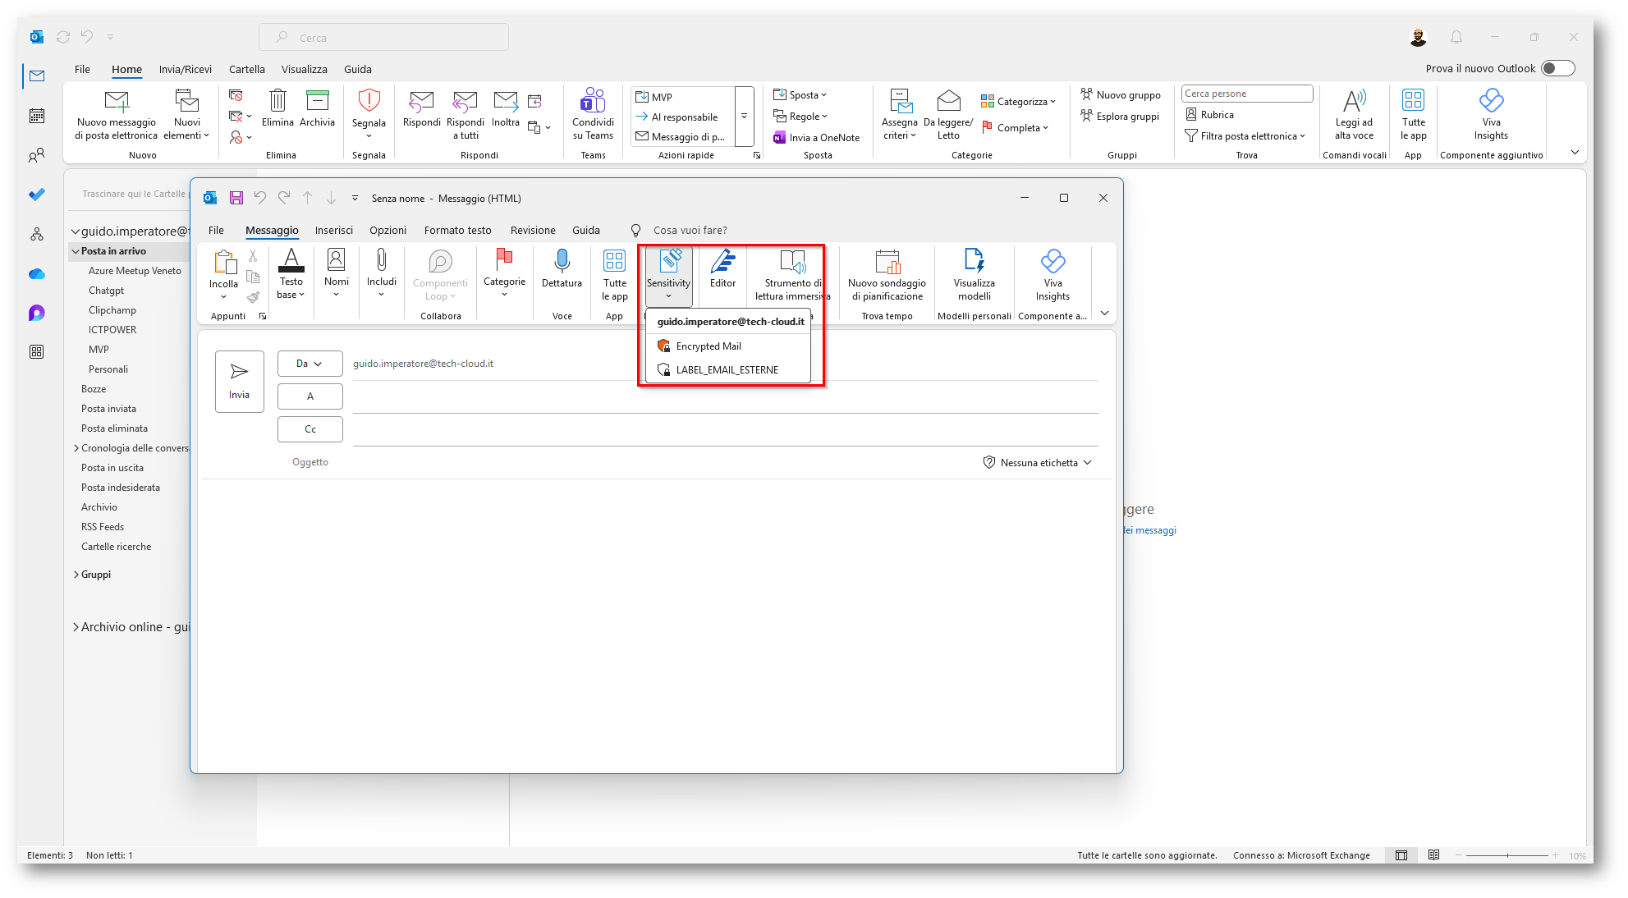Click the Cc recipients button

click(310, 429)
